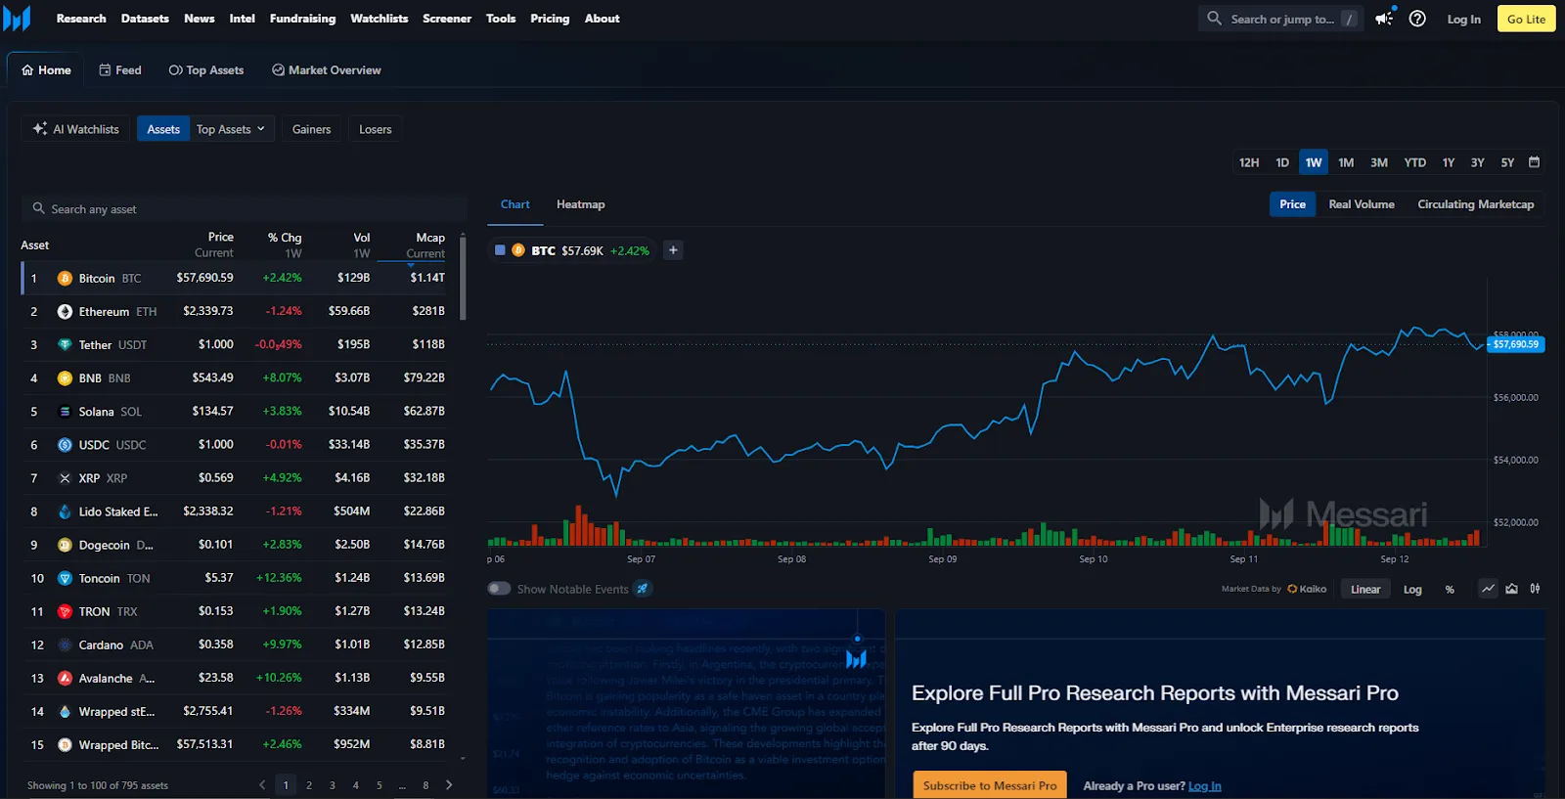This screenshot has width=1565, height=799.
Task: Switch to area chart type icon
Action: coord(1511,589)
